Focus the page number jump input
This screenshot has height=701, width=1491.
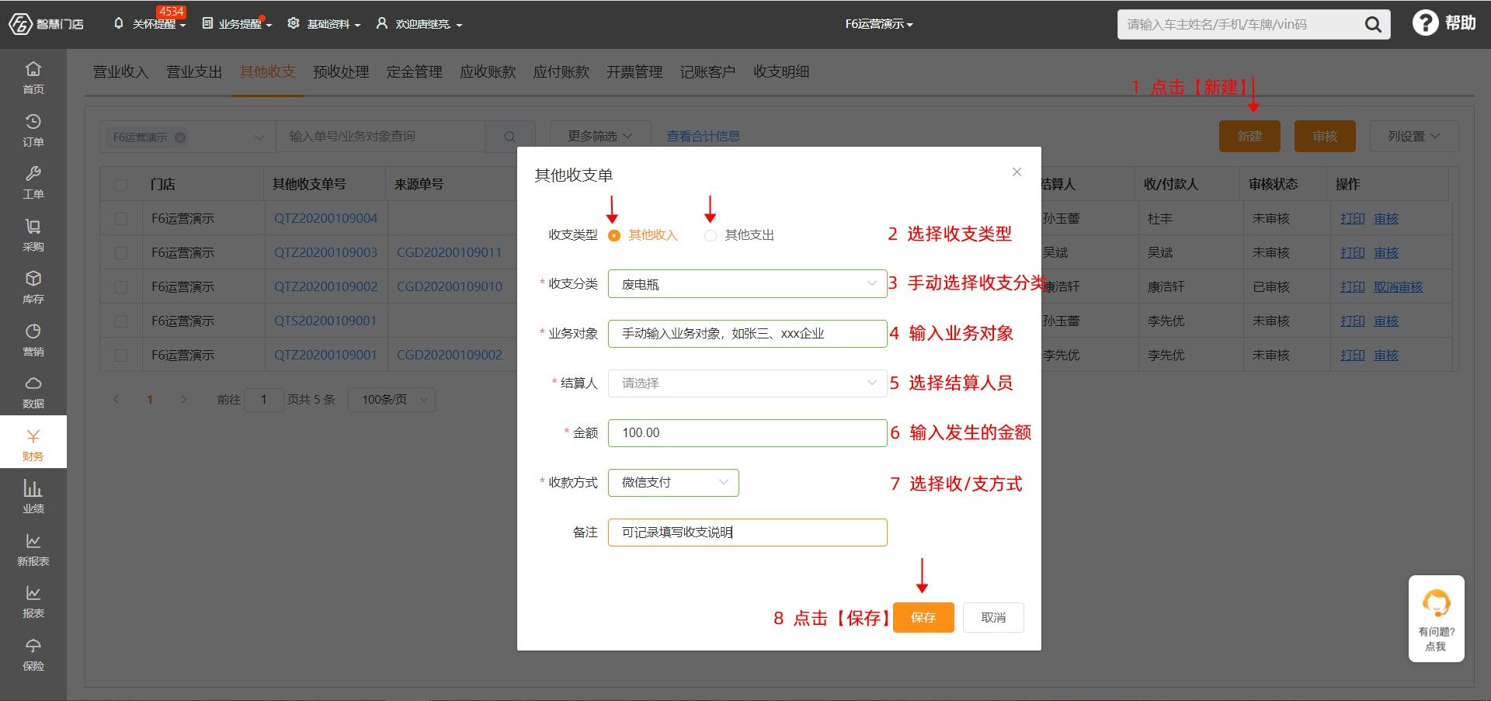[264, 400]
